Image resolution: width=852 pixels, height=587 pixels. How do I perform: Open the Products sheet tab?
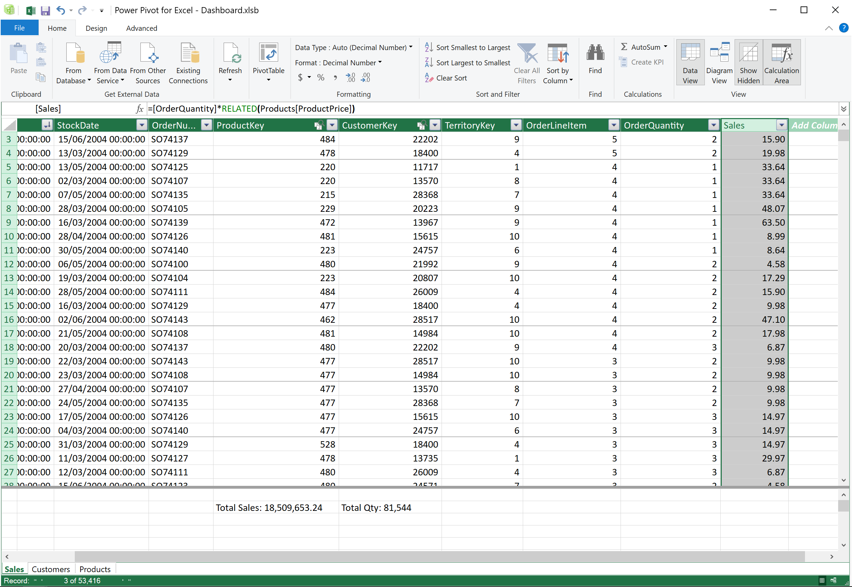click(x=94, y=569)
